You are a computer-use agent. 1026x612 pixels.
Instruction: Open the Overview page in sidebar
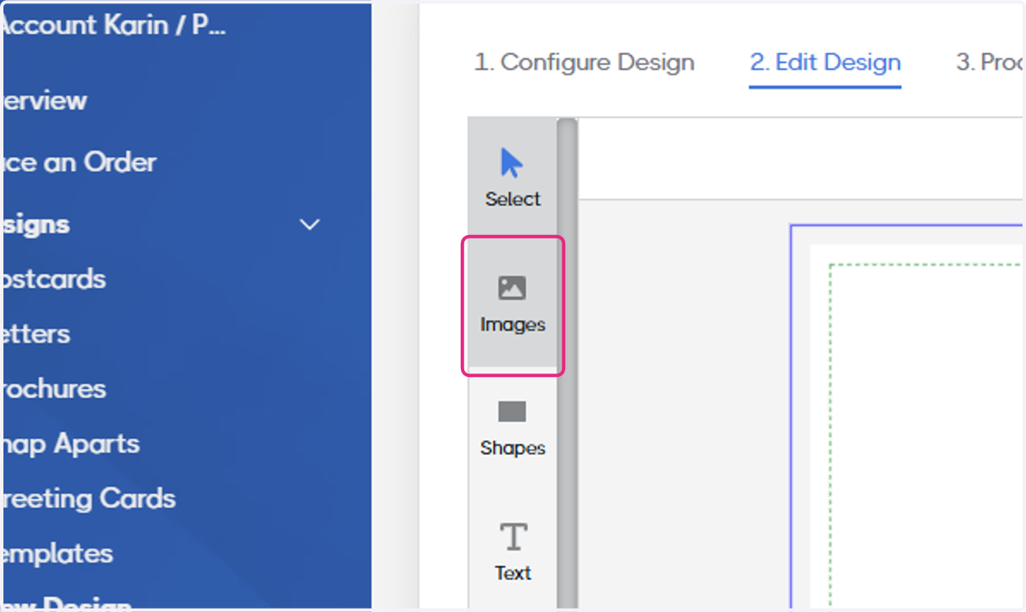pos(44,101)
